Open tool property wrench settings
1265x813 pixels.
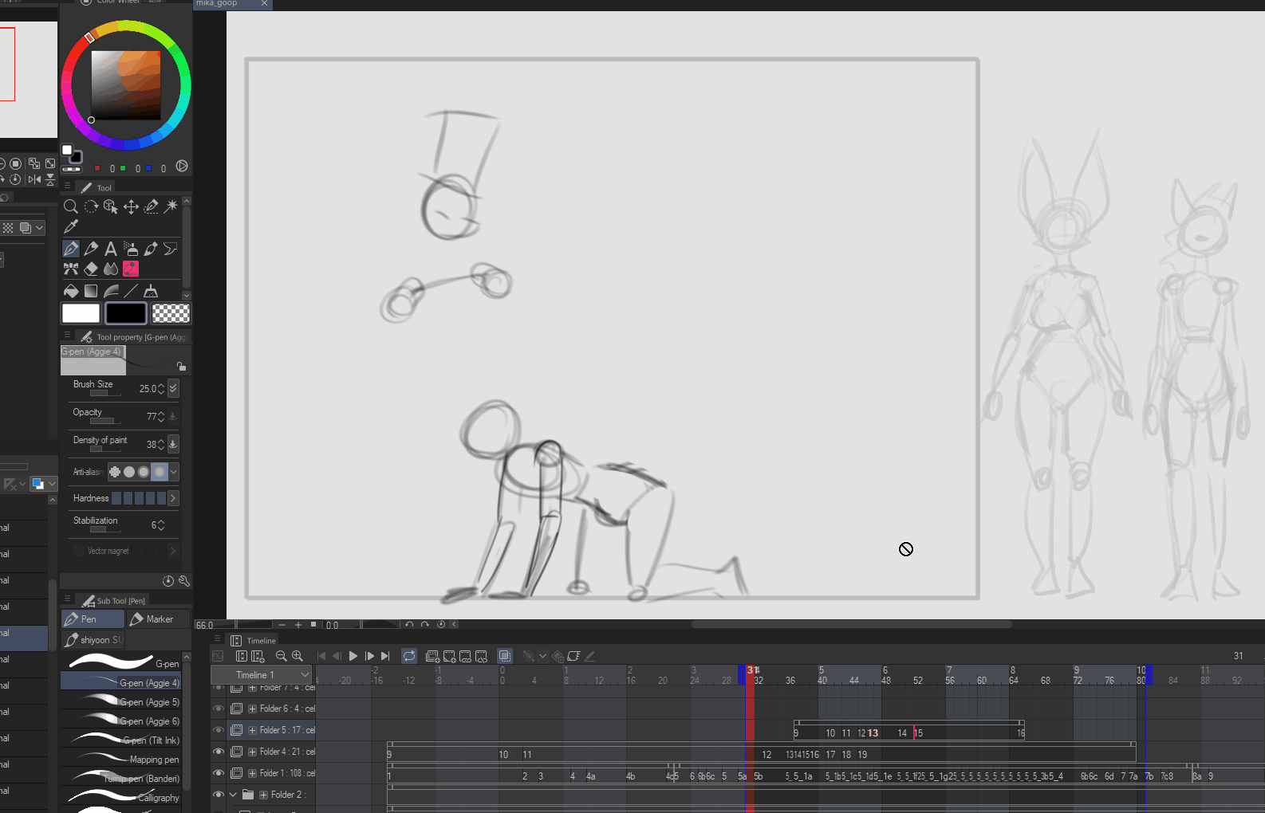[184, 581]
